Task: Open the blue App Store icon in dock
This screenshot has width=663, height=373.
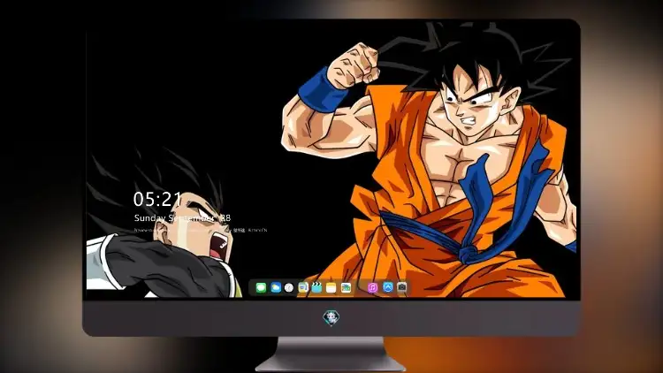Action: [x=388, y=287]
